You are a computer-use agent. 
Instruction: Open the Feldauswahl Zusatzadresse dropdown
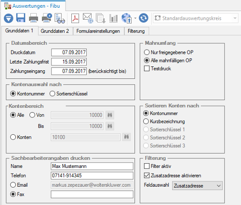coord(197,186)
